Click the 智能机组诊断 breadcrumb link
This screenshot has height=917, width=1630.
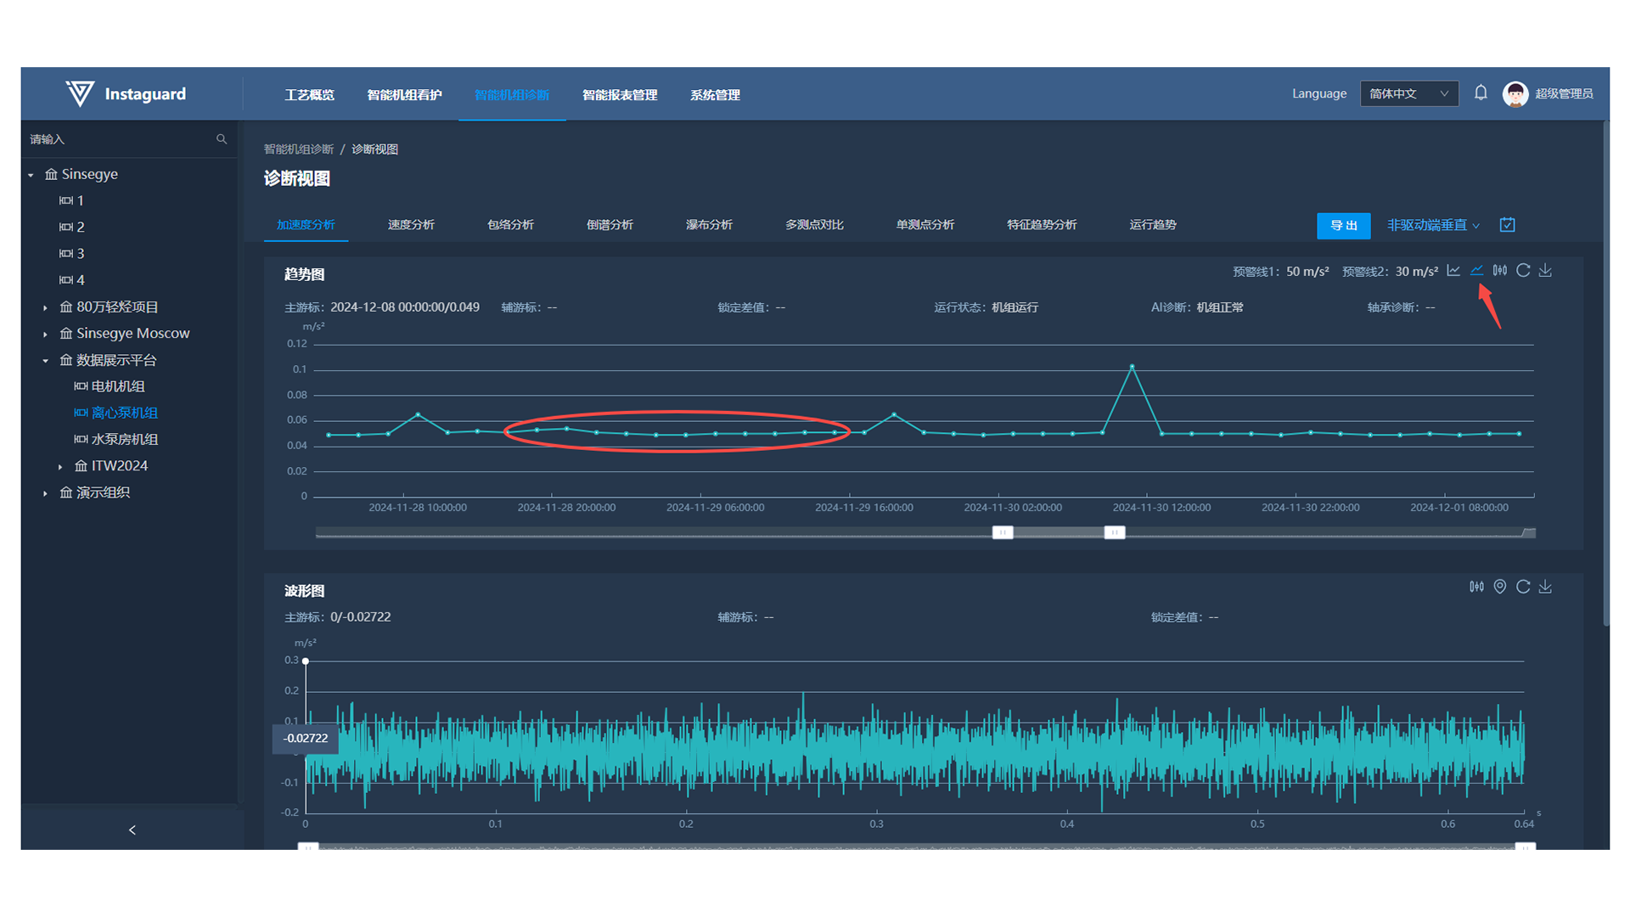pyautogui.click(x=299, y=149)
